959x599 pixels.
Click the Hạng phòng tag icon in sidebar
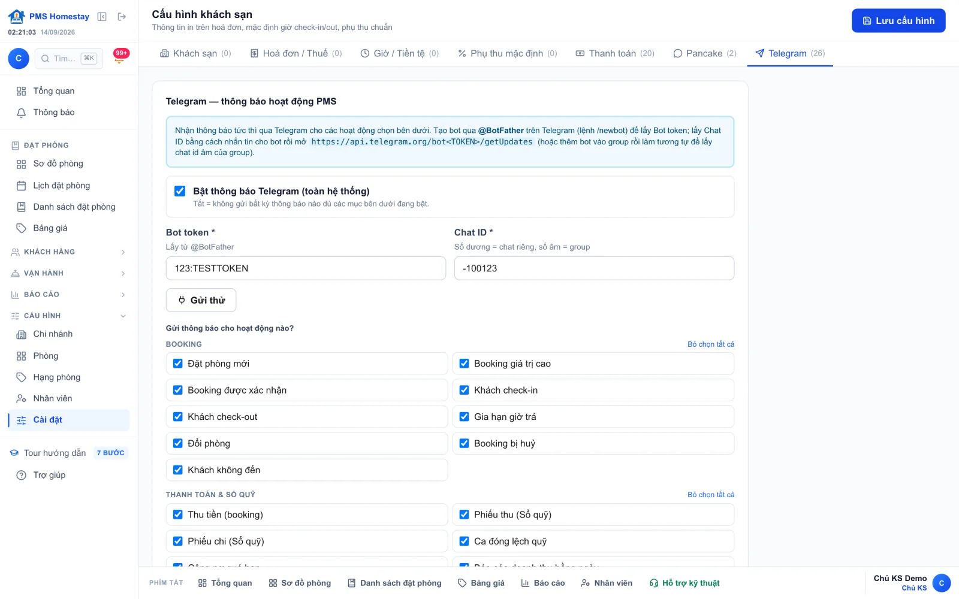[21, 377]
